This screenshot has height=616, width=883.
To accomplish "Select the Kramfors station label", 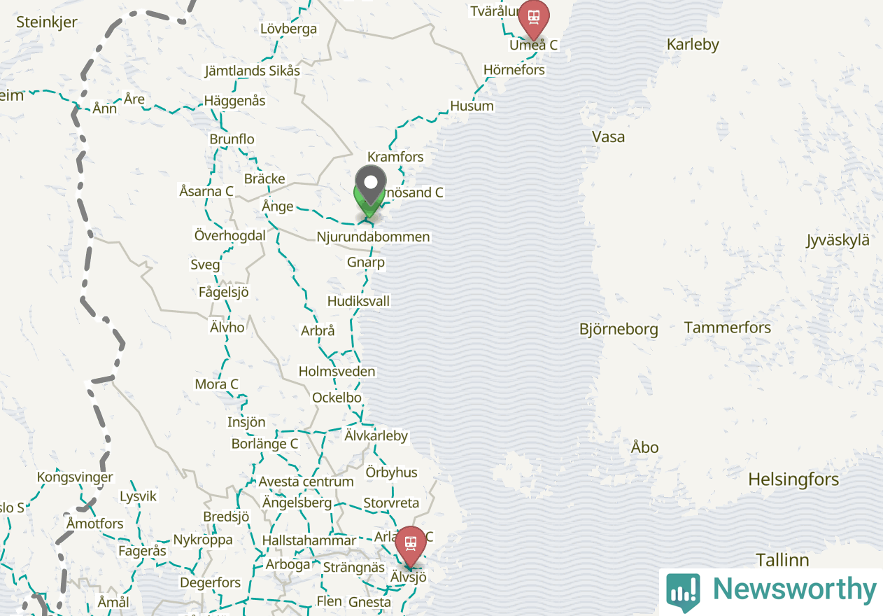I will [395, 157].
